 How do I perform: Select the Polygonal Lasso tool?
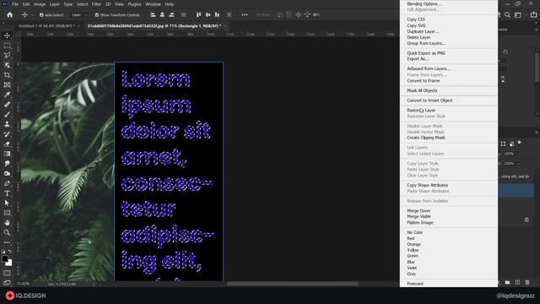[x=7, y=55]
